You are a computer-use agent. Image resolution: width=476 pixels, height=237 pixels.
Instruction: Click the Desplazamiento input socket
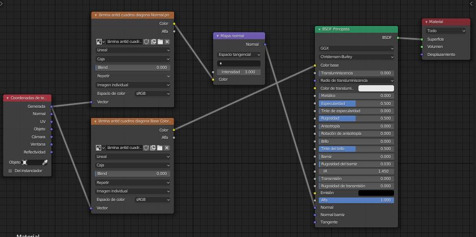[422, 55]
